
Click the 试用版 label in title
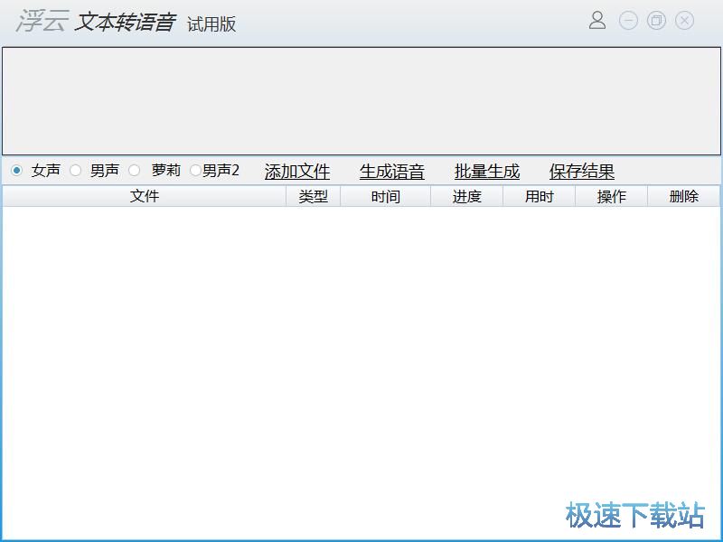(211, 24)
